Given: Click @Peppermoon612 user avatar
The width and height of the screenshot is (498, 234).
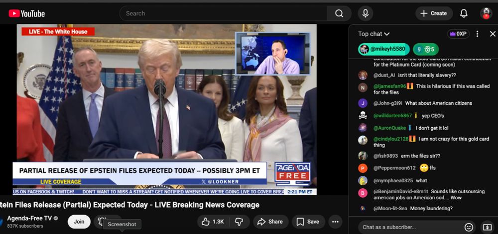Looking at the screenshot, I should coord(363,168).
